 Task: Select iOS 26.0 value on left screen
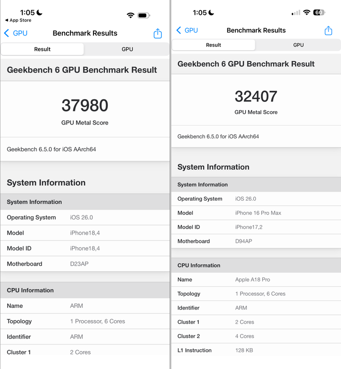pyautogui.click(x=82, y=217)
